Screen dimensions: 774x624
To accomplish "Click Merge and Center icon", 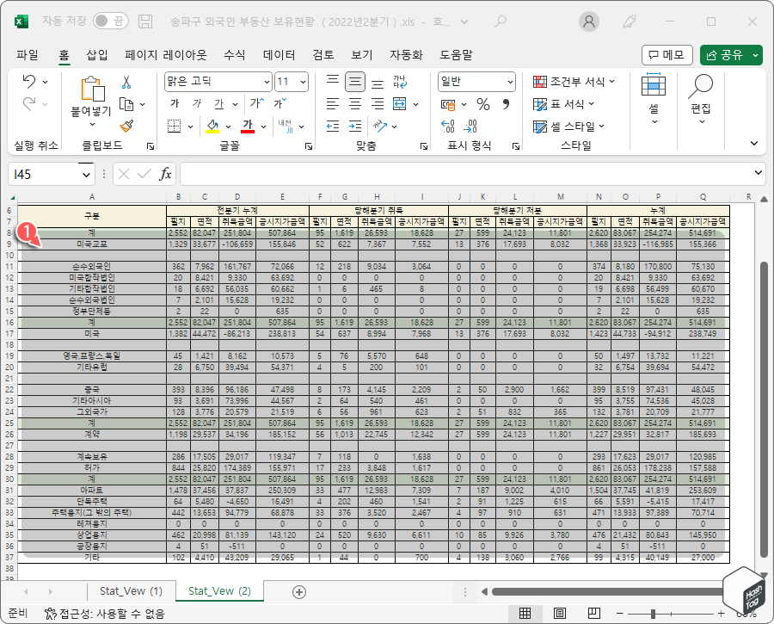I will 400,104.
